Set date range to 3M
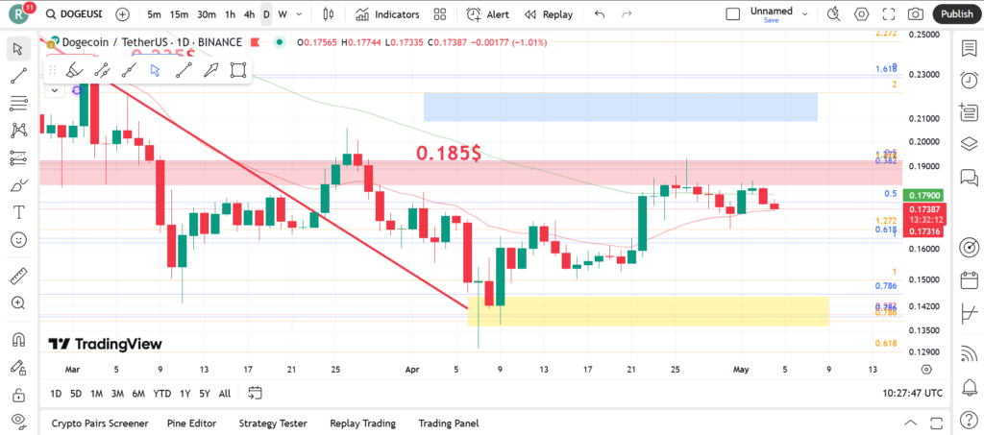 coord(117,394)
